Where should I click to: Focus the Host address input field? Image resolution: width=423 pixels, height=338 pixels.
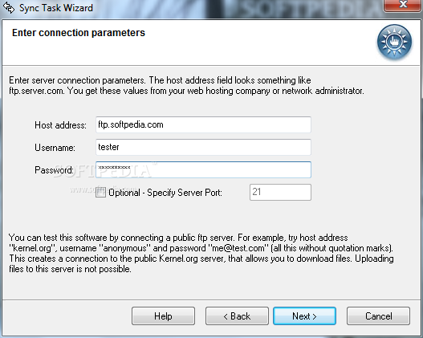(203, 124)
